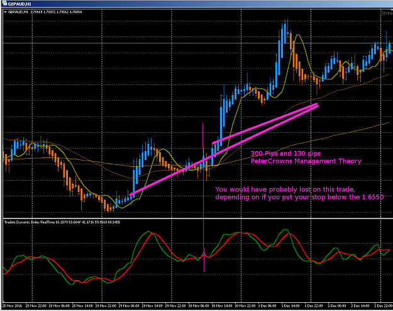The height and width of the screenshot is (311, 393).
Task: Click the '29 Nov 22:00' time axis label
Action: point(175,306)
